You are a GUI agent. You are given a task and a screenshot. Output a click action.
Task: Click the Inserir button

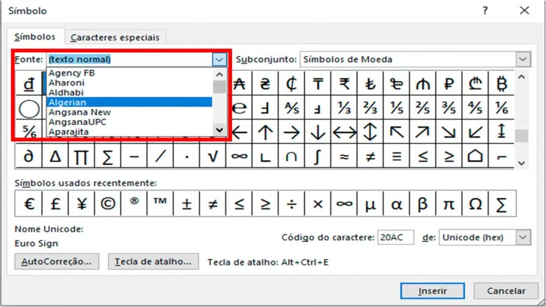[x=432, y=291]
